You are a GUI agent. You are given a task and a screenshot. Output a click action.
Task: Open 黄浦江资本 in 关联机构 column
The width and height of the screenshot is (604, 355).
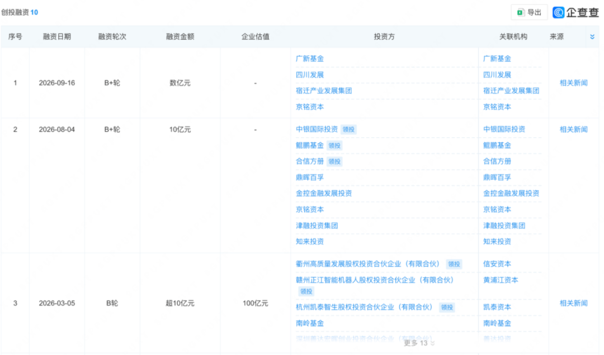click(501, 280)
